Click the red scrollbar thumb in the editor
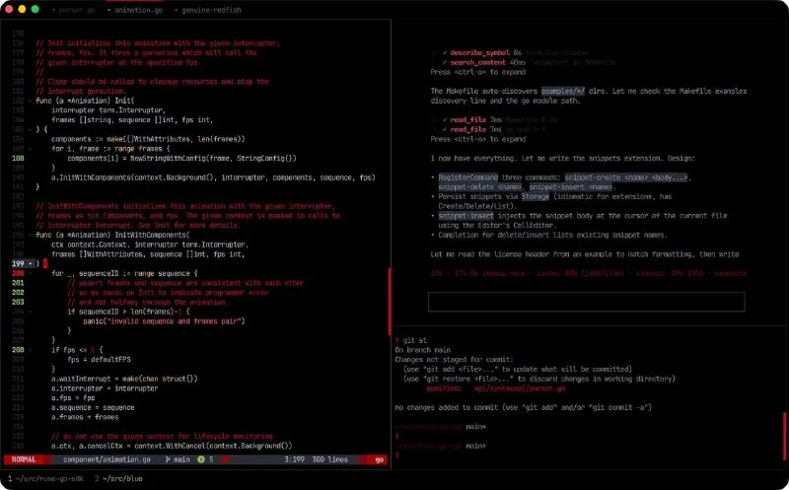This screenshot has width=789, height=490. coord(390,302)
